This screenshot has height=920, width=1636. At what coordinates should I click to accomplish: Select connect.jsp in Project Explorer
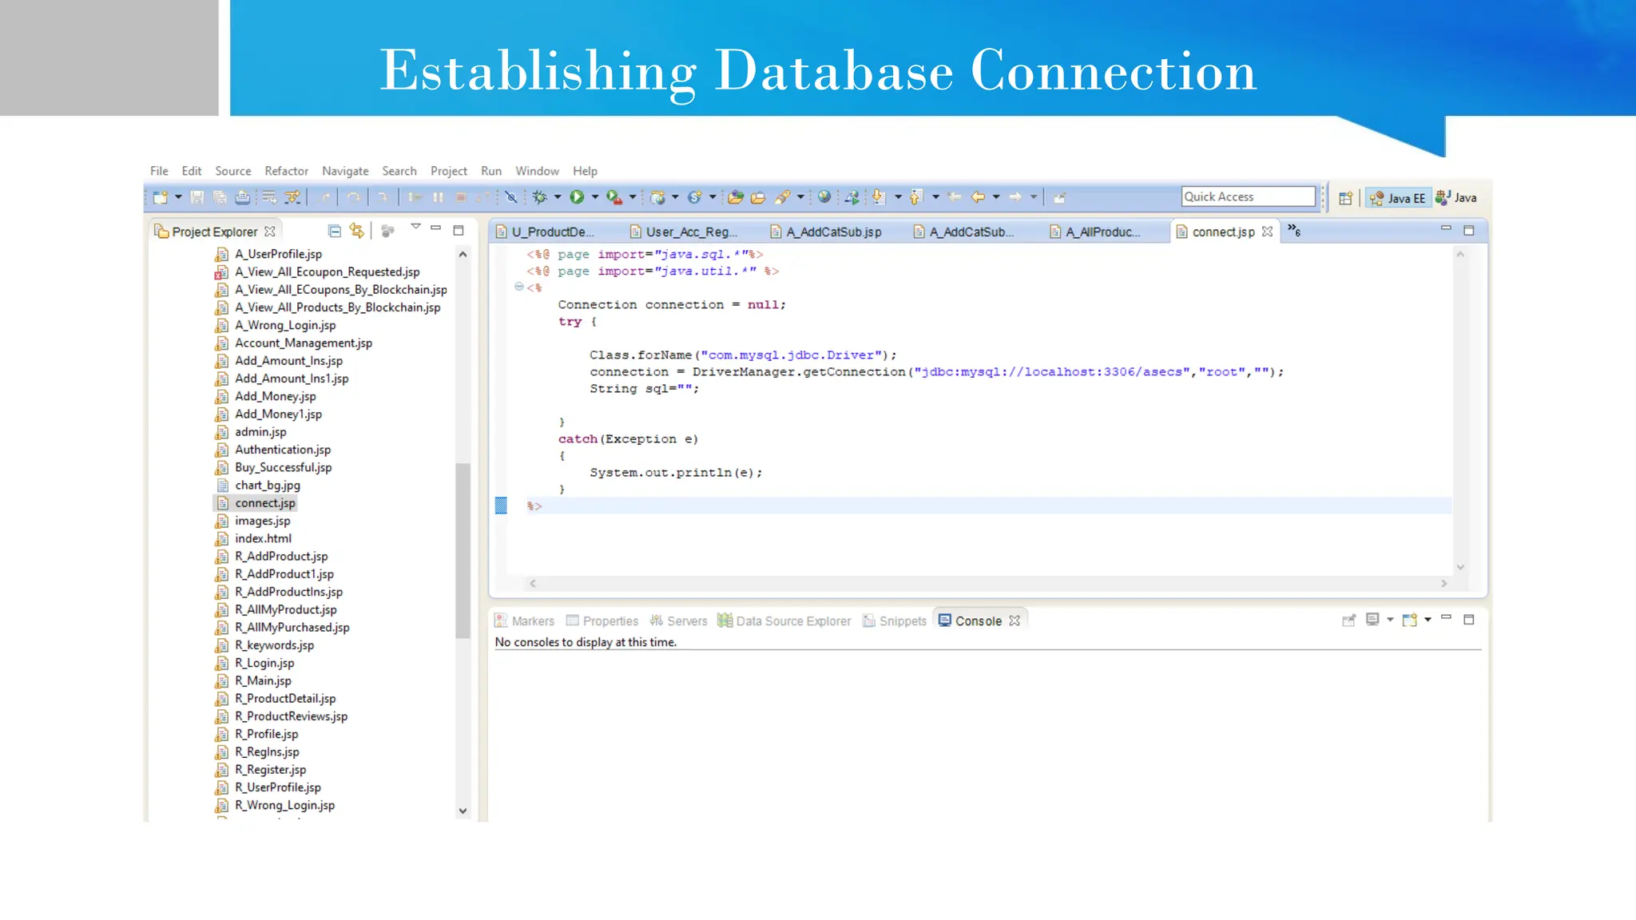[256, 503]
